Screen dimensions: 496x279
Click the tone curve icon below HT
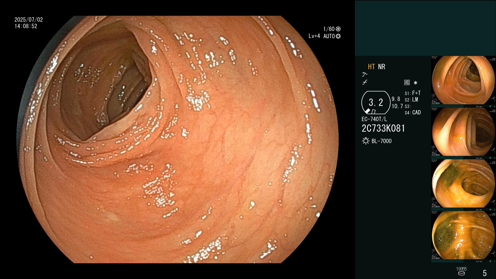365,82
